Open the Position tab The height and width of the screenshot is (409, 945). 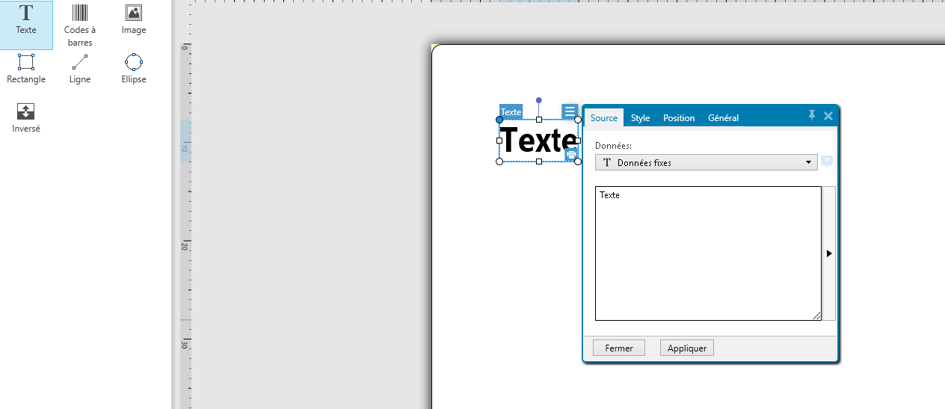pos(679,118)
